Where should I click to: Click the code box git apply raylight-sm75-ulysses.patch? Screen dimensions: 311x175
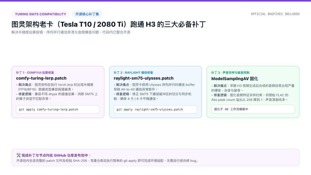(x=155, y=109)
